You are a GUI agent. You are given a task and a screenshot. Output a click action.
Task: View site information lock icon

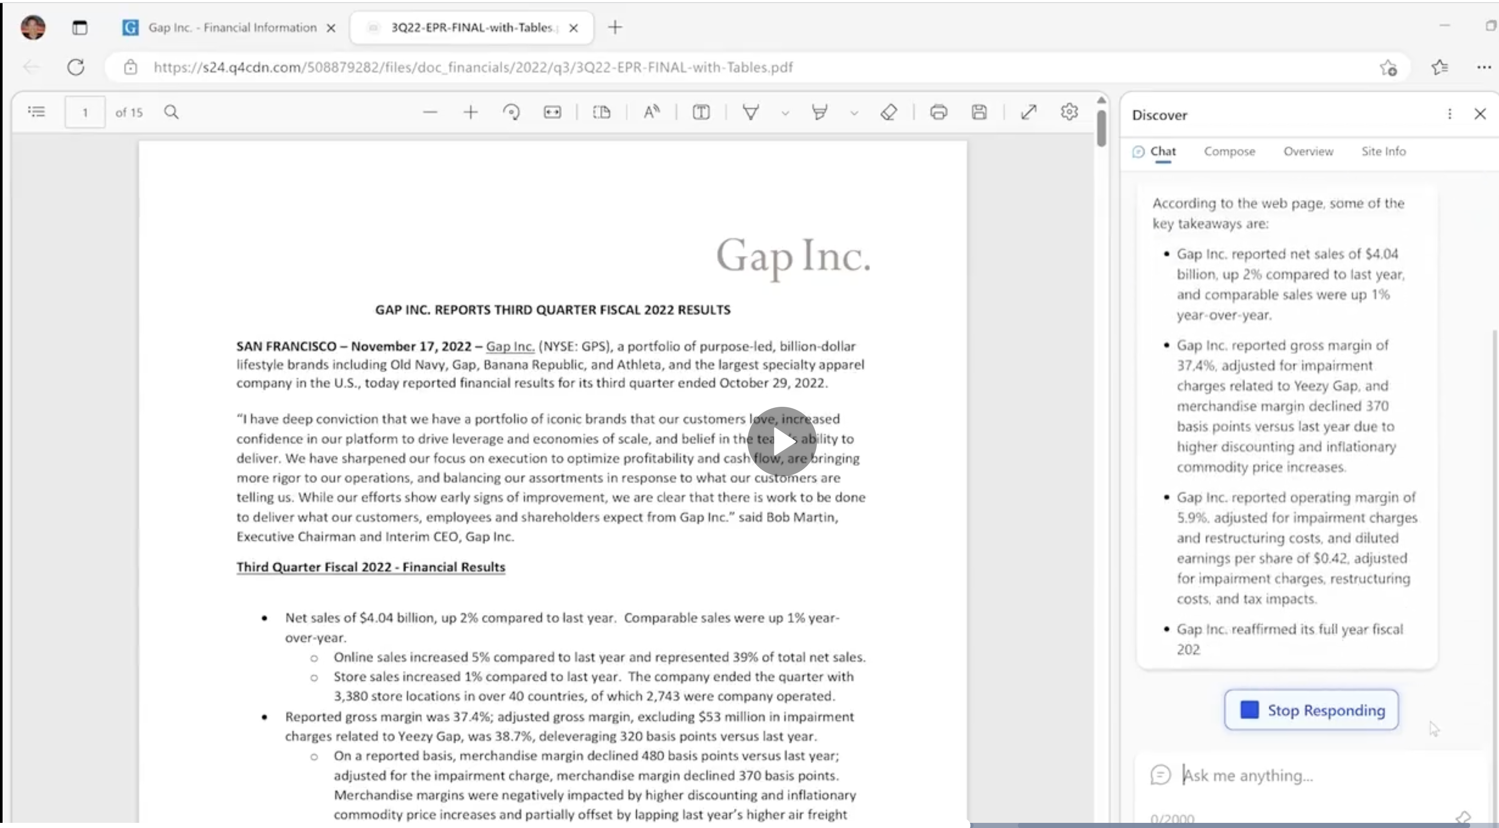130,67
